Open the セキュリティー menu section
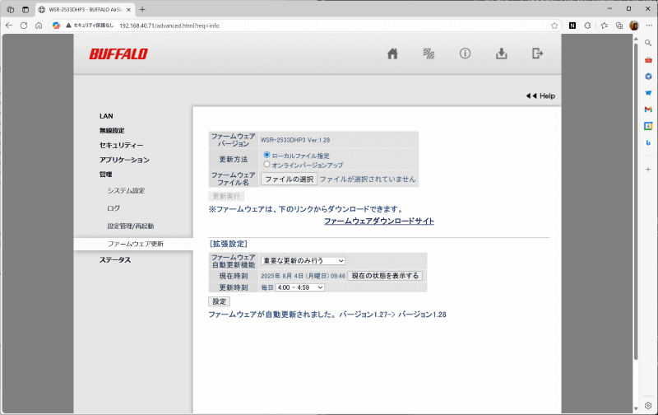Screen dimensions: 658x415 tap(121, 146)
